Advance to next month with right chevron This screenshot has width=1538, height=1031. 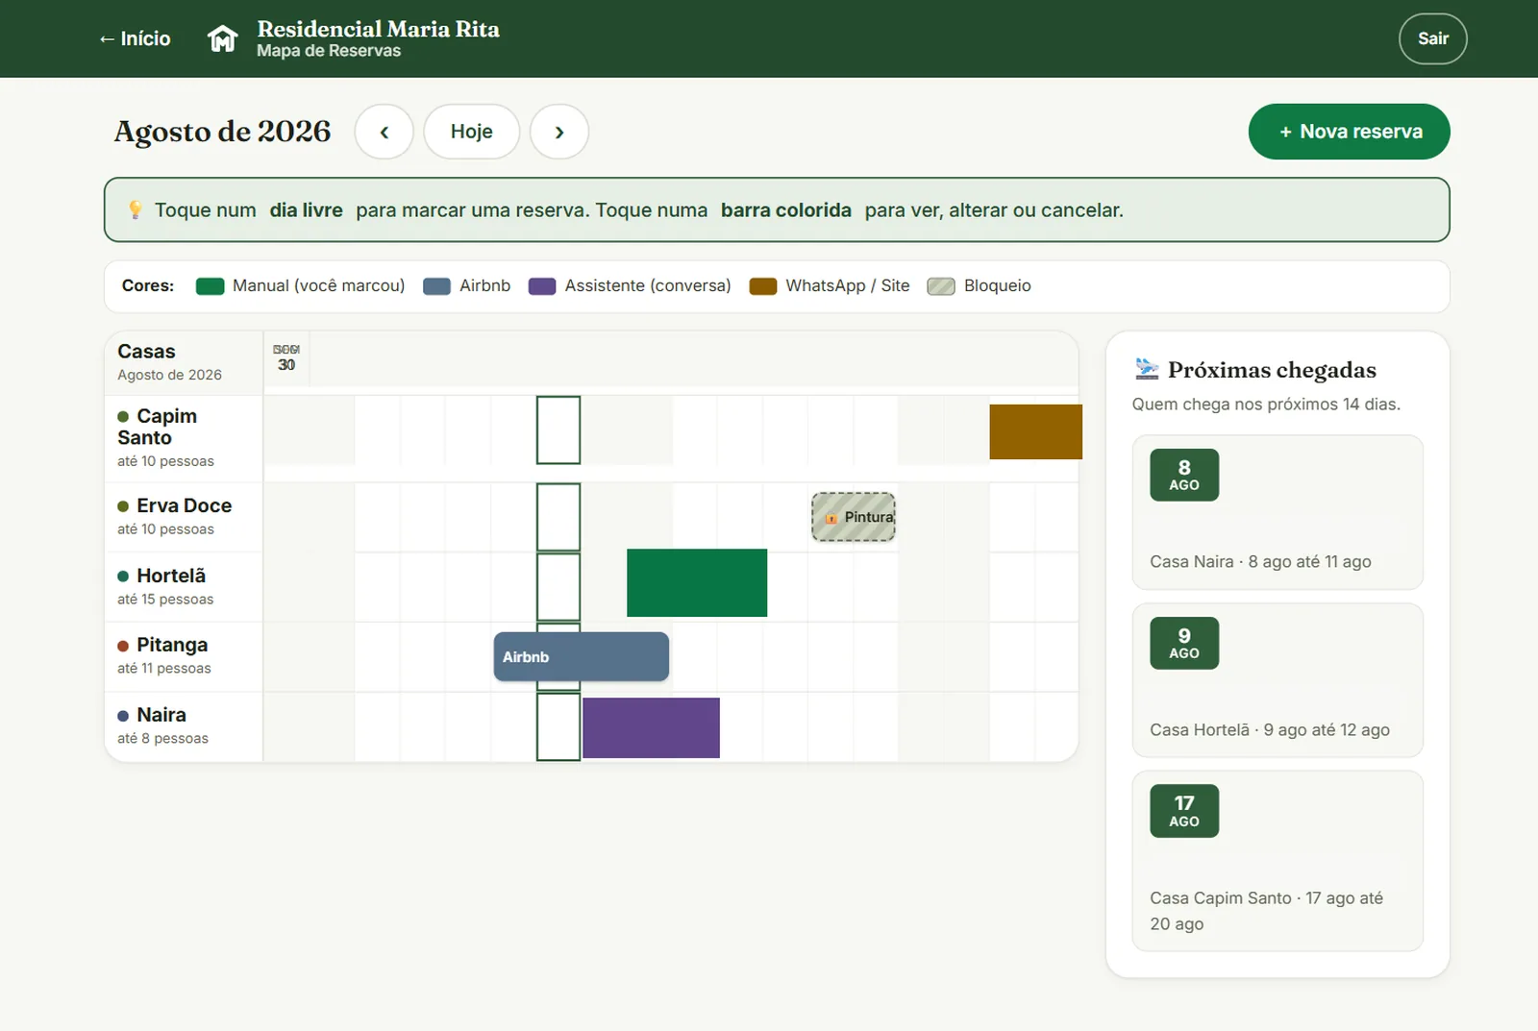click(559, 132)
